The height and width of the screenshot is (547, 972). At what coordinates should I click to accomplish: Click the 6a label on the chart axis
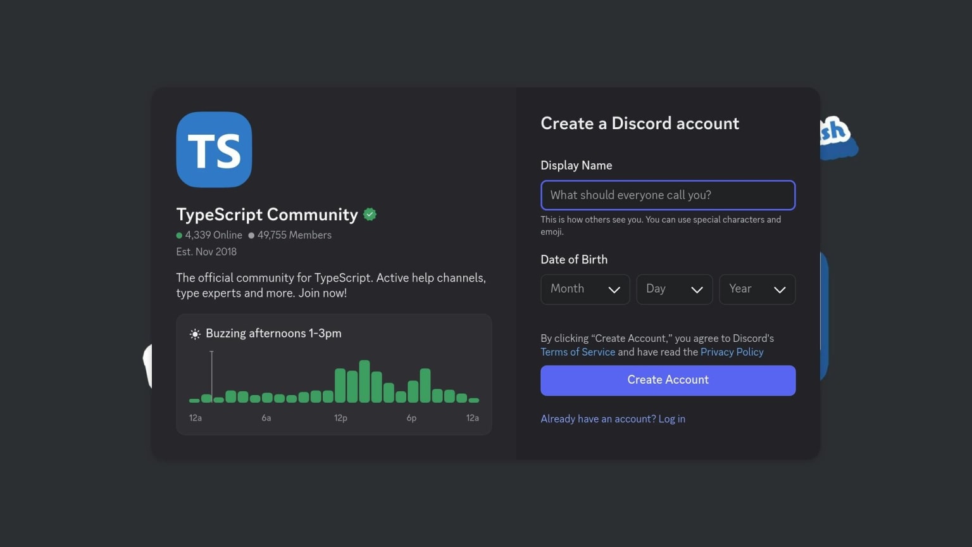click(x=266, y=418)
